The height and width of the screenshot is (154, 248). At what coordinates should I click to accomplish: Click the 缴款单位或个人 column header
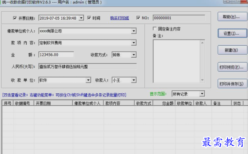tap(88, 103)
